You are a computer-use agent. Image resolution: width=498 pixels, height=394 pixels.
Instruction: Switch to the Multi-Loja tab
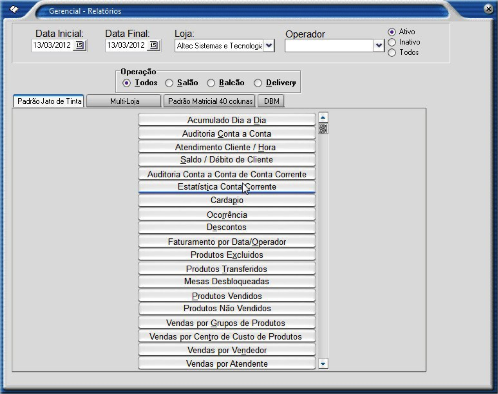[124, 101]
